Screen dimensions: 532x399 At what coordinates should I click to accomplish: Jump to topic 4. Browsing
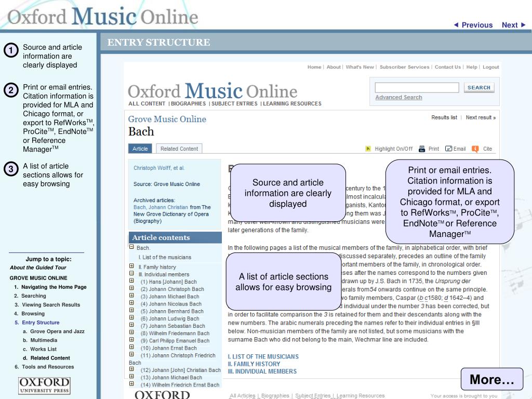(x=29, y=313)
